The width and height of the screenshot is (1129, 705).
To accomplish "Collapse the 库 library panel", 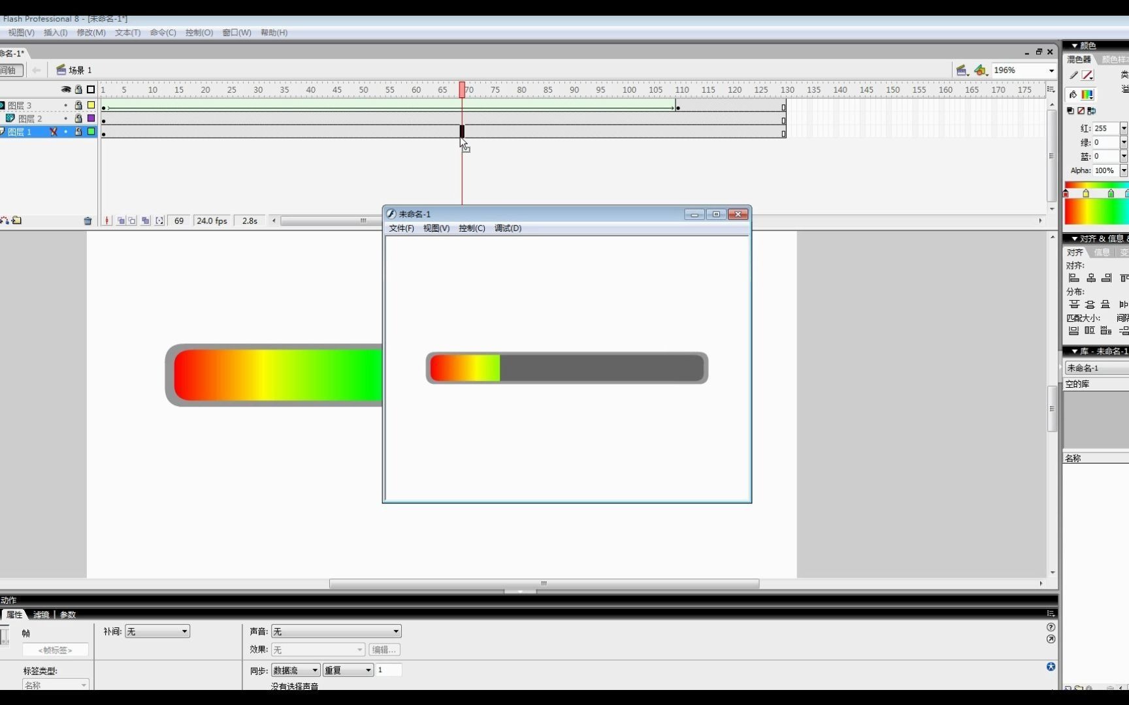I will tap(1075, 351).
